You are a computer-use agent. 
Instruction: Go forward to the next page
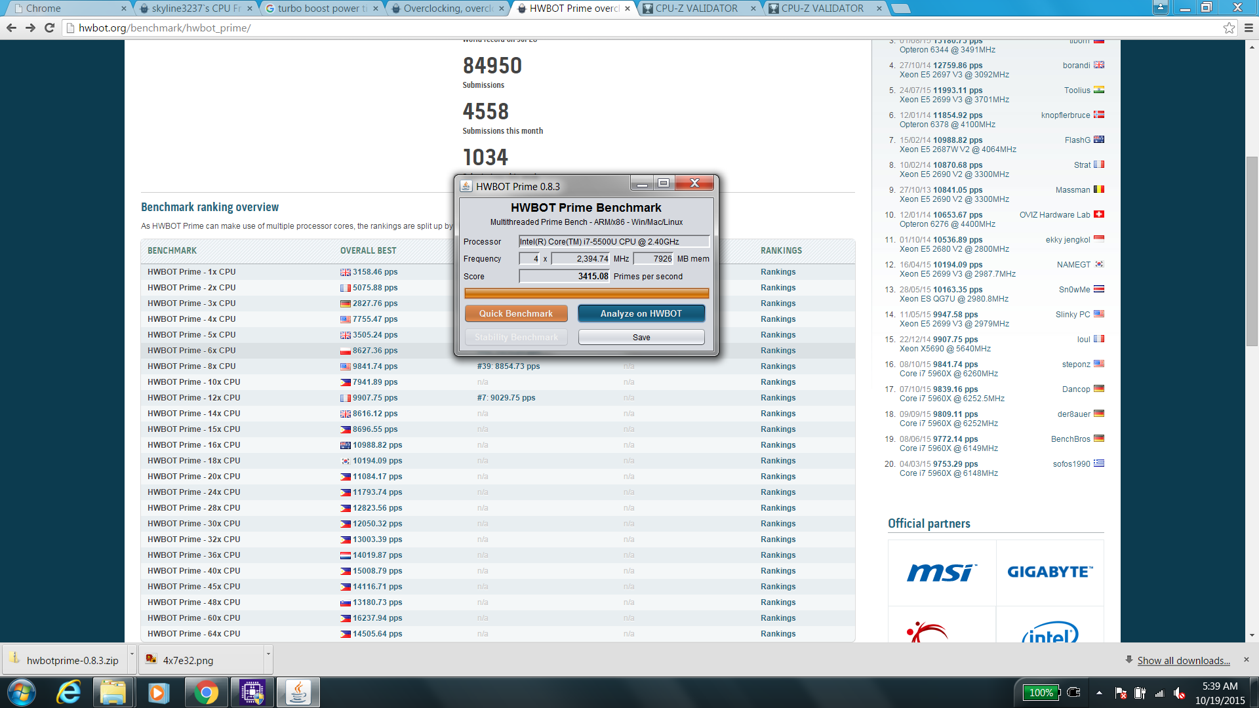(x=30, y=28)
